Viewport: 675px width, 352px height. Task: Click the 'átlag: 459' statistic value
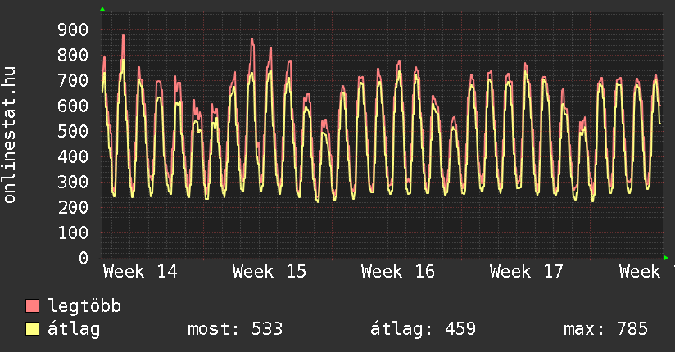click(x=423, y=329)
